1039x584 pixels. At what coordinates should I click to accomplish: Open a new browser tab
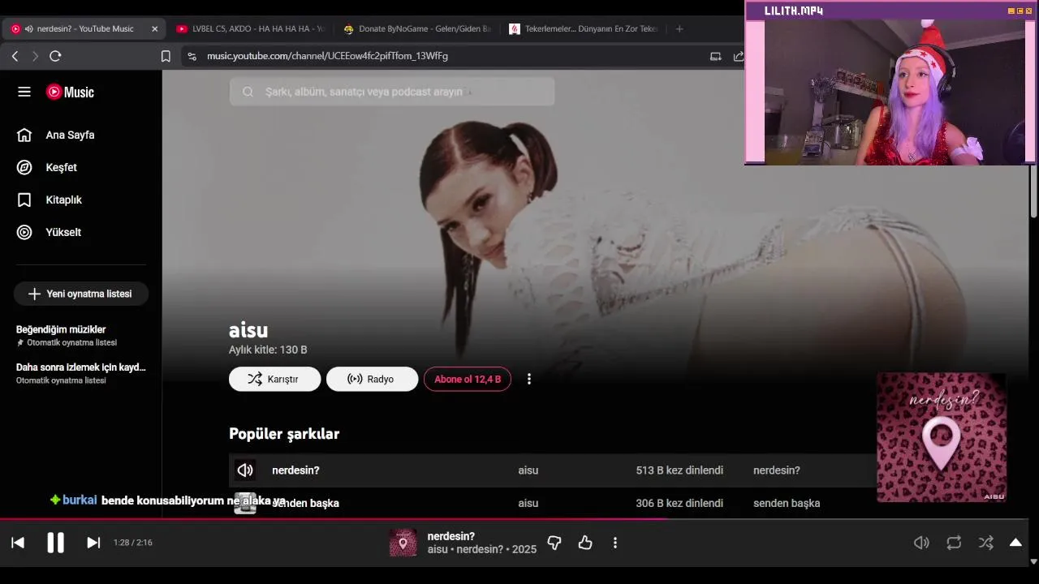point(679,28)
